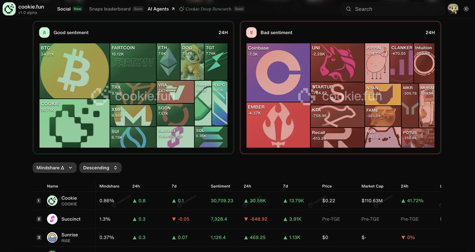Select the UNI tile

tap(337, 63)
